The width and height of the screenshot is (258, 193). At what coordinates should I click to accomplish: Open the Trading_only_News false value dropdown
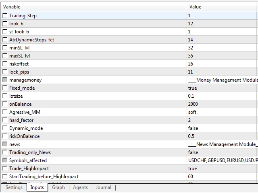tap(222, 152)
